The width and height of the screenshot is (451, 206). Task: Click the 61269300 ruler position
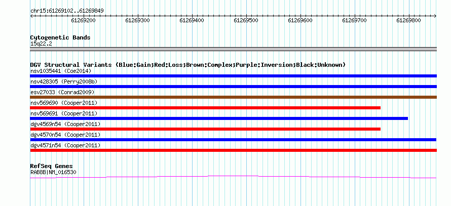[138, 20]
